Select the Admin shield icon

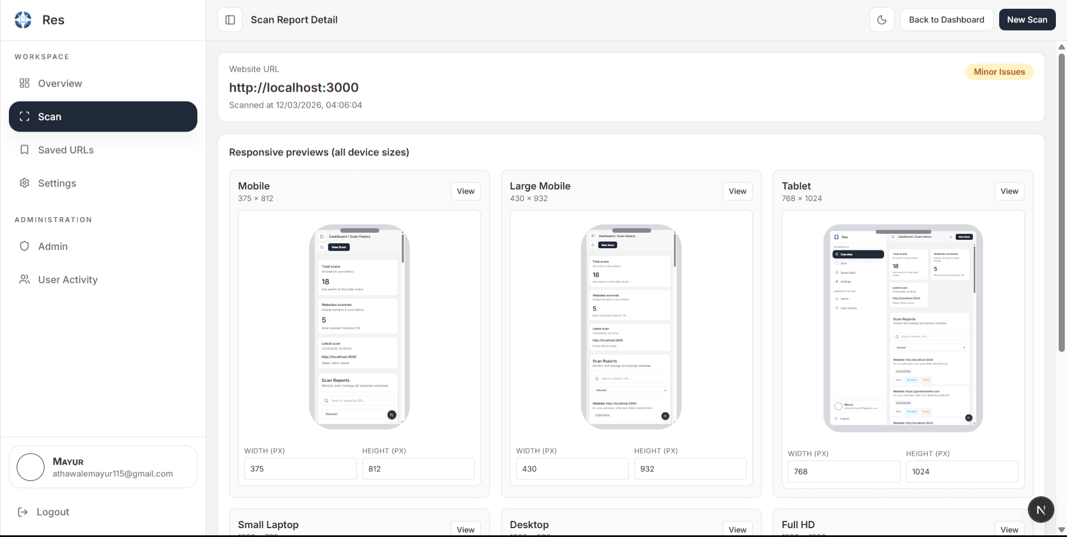pos(24,246)
